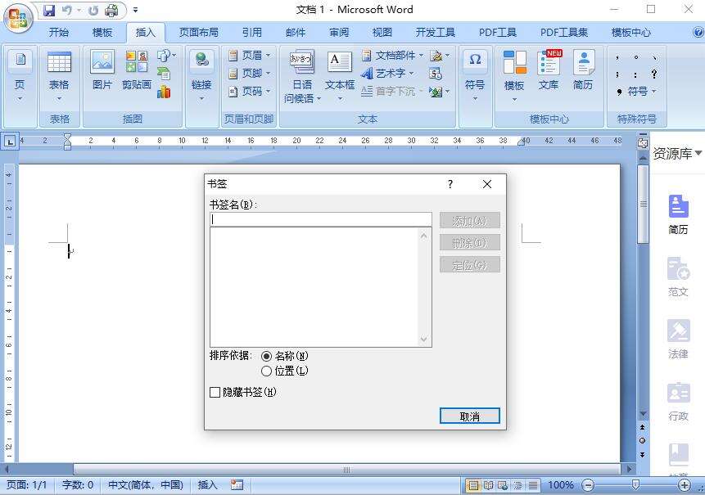The width and height of the screenshot is (705, 495).
Task: Click 页面: 1/1 page indicator
Action: [26, 484]
